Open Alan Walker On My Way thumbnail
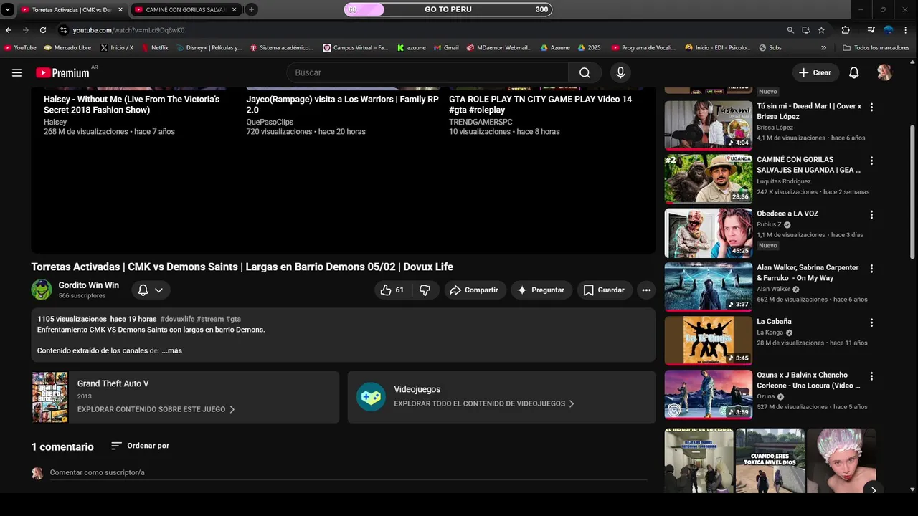 pos(708,287)
